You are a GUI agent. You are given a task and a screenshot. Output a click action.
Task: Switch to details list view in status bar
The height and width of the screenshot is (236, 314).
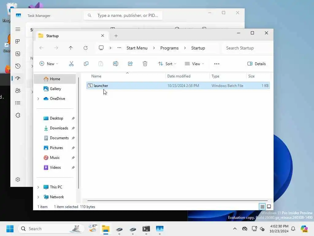point(262,206)
